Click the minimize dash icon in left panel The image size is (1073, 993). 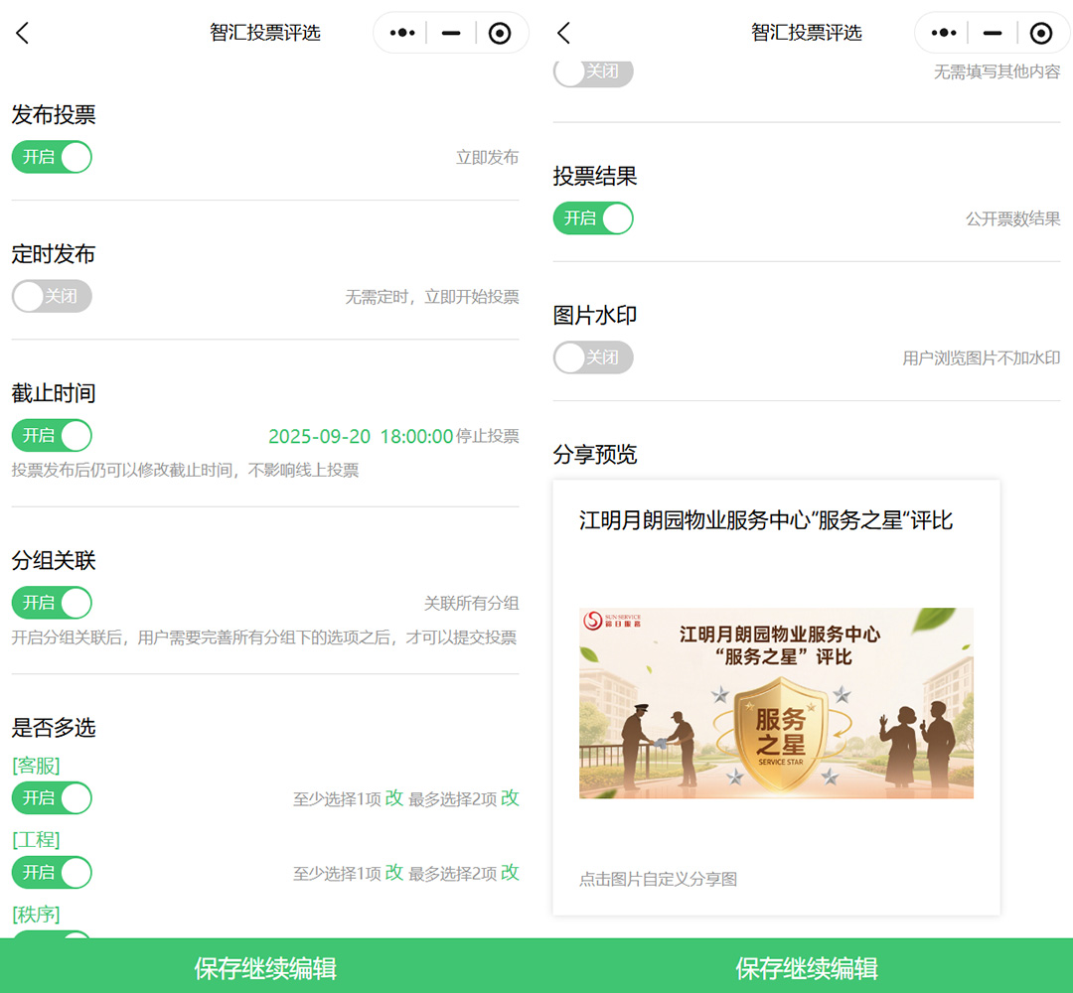pos(451,33)
